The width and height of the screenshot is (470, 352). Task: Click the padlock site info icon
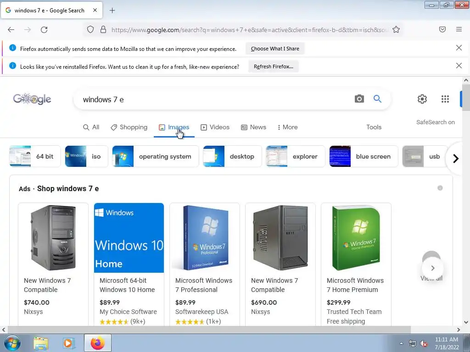(x=103, y=29)
